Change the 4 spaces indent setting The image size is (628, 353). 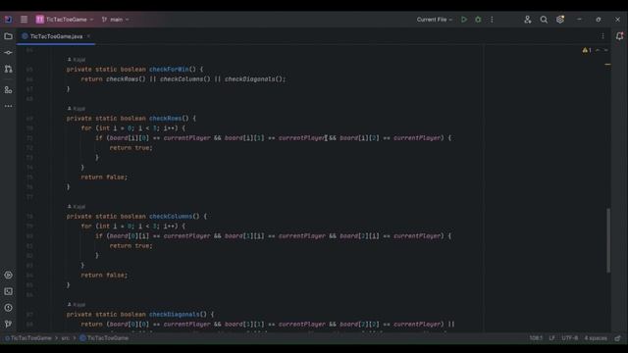click(596, 338)
